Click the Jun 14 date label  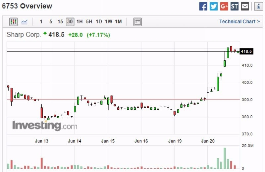point(75,141)
